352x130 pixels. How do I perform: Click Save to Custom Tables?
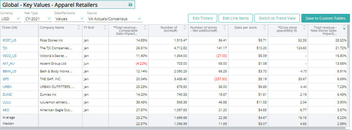[x=326, y=18]
